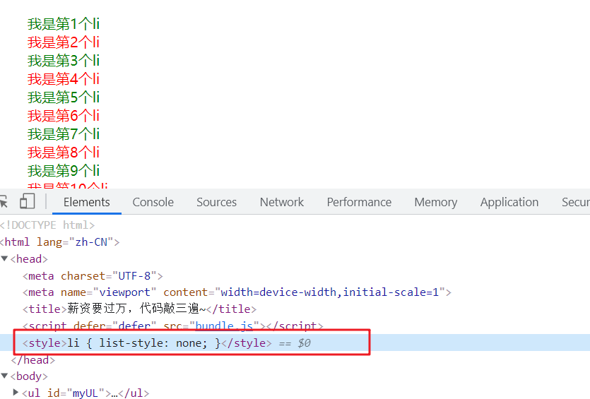Image resolution: width=590 pixels, height=399 pixels.
Task: Collapse the head node triangle
Action: click(x=4, y=258)
